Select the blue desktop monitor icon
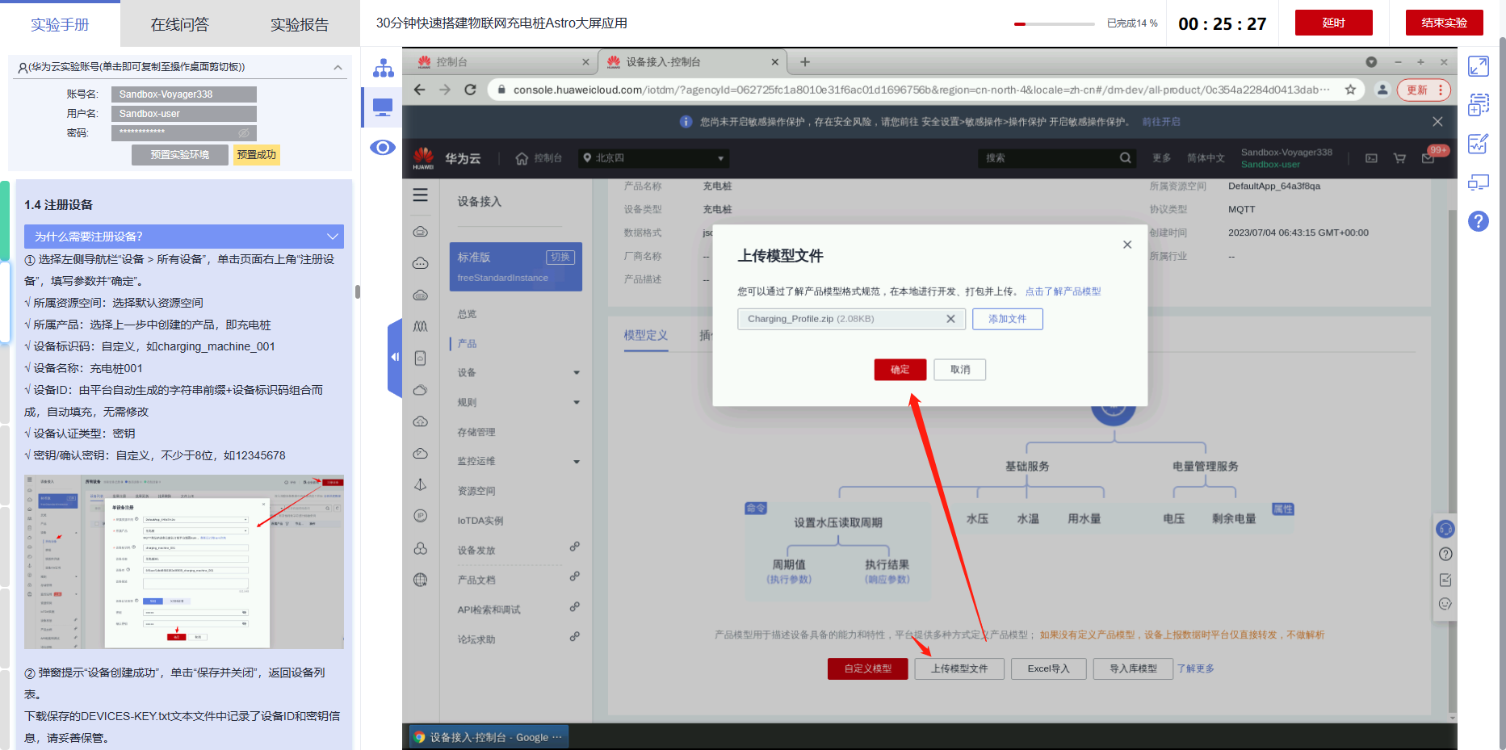Screen dimensions: 1506x750 pos(383,107)
